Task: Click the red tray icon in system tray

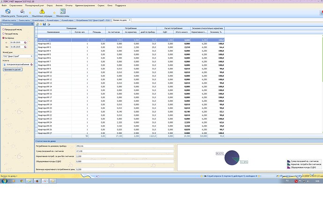Action: (296, 181)
